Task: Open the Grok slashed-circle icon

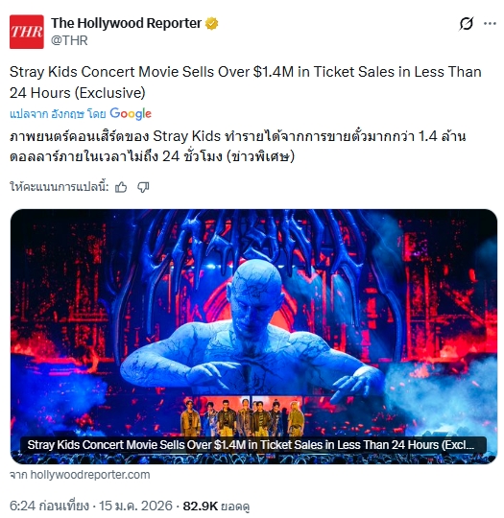Action: click(467, 24)
